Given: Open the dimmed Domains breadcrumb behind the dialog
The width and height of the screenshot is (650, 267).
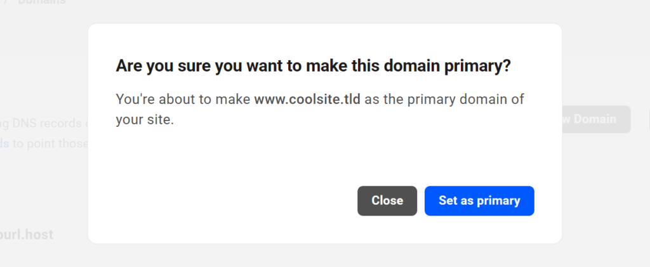Looking at the screenshot, I should [x=41, y=2].
